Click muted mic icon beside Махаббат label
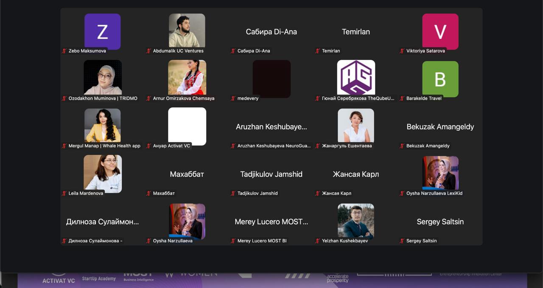Viewport: 543px width, 288px height. click(x=149, y=193)
